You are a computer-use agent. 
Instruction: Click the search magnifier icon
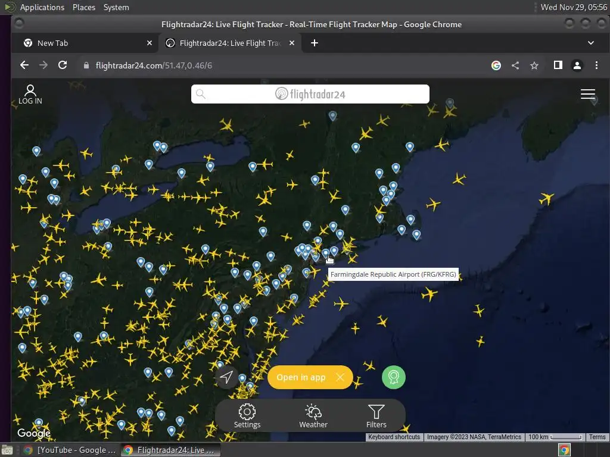tap(201, 94)
